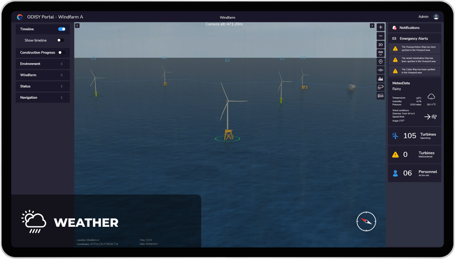Click the compass in the map corner
The image size is (455, 259).
(x=366, y=221)
